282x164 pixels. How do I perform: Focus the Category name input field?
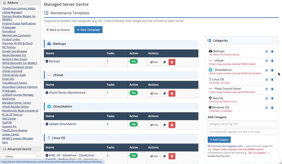tap(241, 124)
